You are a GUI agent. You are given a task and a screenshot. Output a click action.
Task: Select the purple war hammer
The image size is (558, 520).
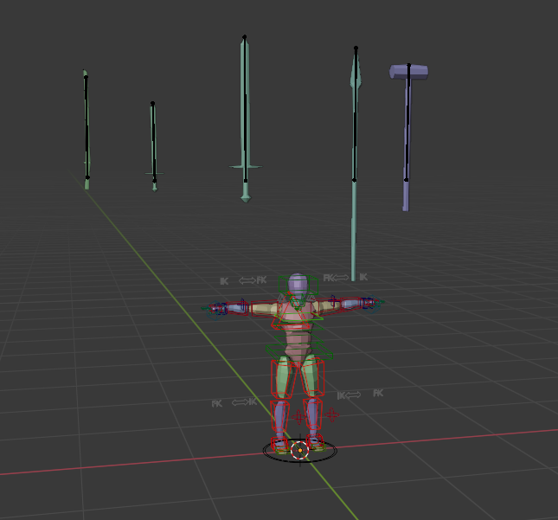[x=407, y=138]
